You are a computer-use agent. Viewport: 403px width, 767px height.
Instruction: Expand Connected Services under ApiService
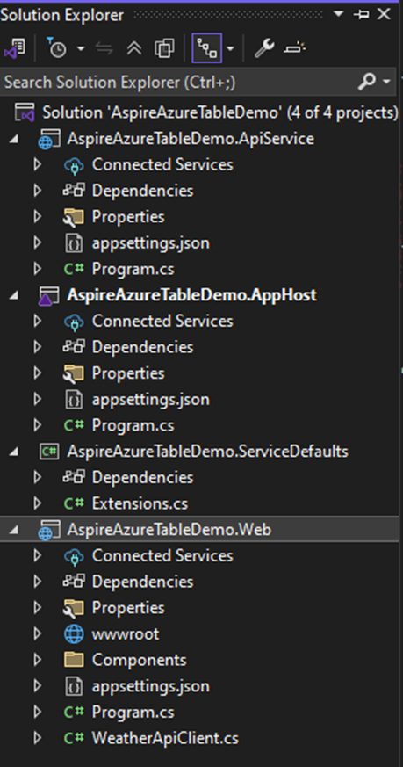coord(37,165)
